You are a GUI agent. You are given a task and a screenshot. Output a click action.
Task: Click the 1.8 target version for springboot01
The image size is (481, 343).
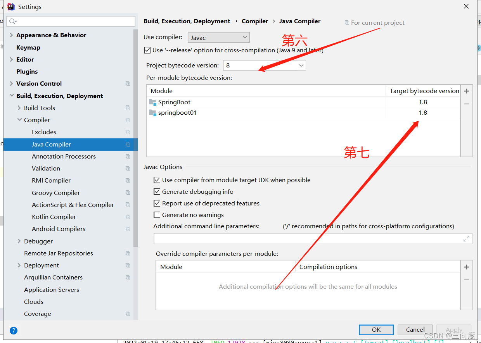click(423, 113)
